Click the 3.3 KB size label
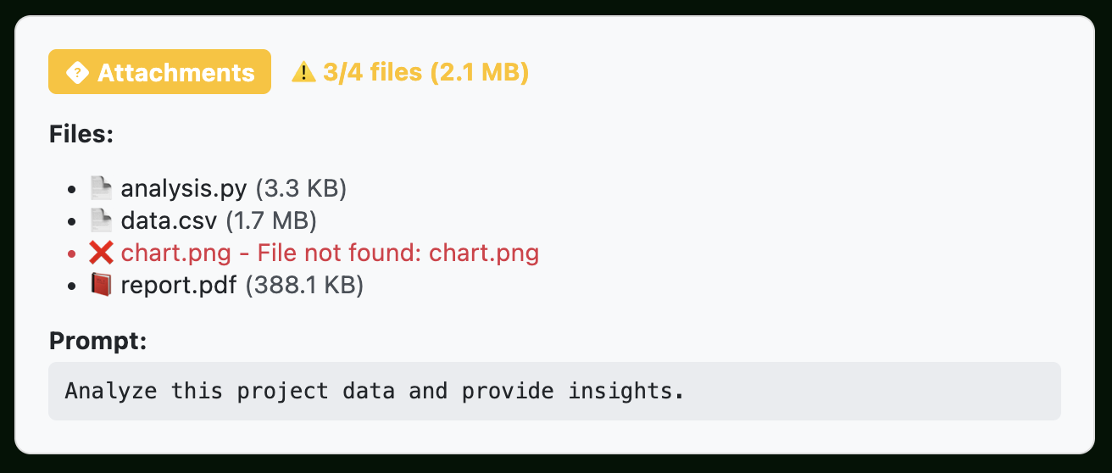Viewport: 1112px width, 473px height. [301, 188]
